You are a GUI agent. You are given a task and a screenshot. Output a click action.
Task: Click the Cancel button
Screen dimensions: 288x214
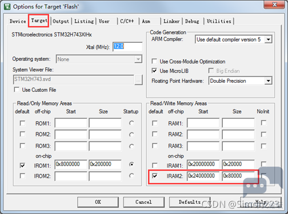tap(144, 202)
